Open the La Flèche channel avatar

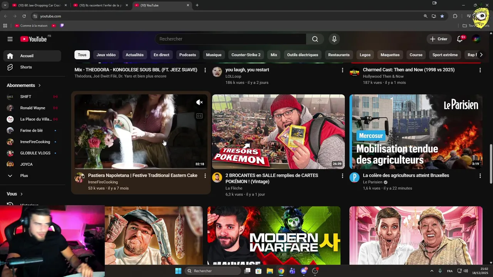click(217, 177)
